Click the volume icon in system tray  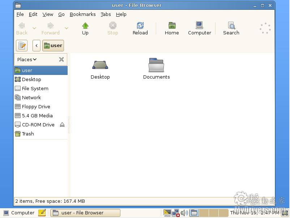[184, 213]
